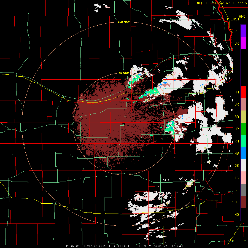Click the purple RF legend color swatch
This screenshot has height=248, width=248.
point(243,31)
